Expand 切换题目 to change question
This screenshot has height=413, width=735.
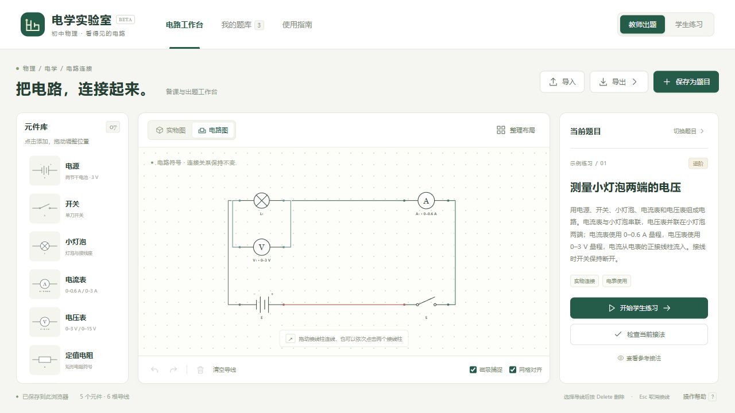[x=689, y=131]
